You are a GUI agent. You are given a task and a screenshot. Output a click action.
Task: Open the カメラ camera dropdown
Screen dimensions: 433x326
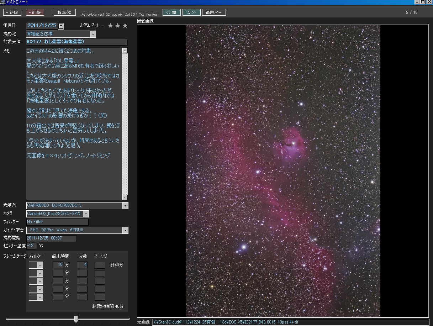point(86,214)
